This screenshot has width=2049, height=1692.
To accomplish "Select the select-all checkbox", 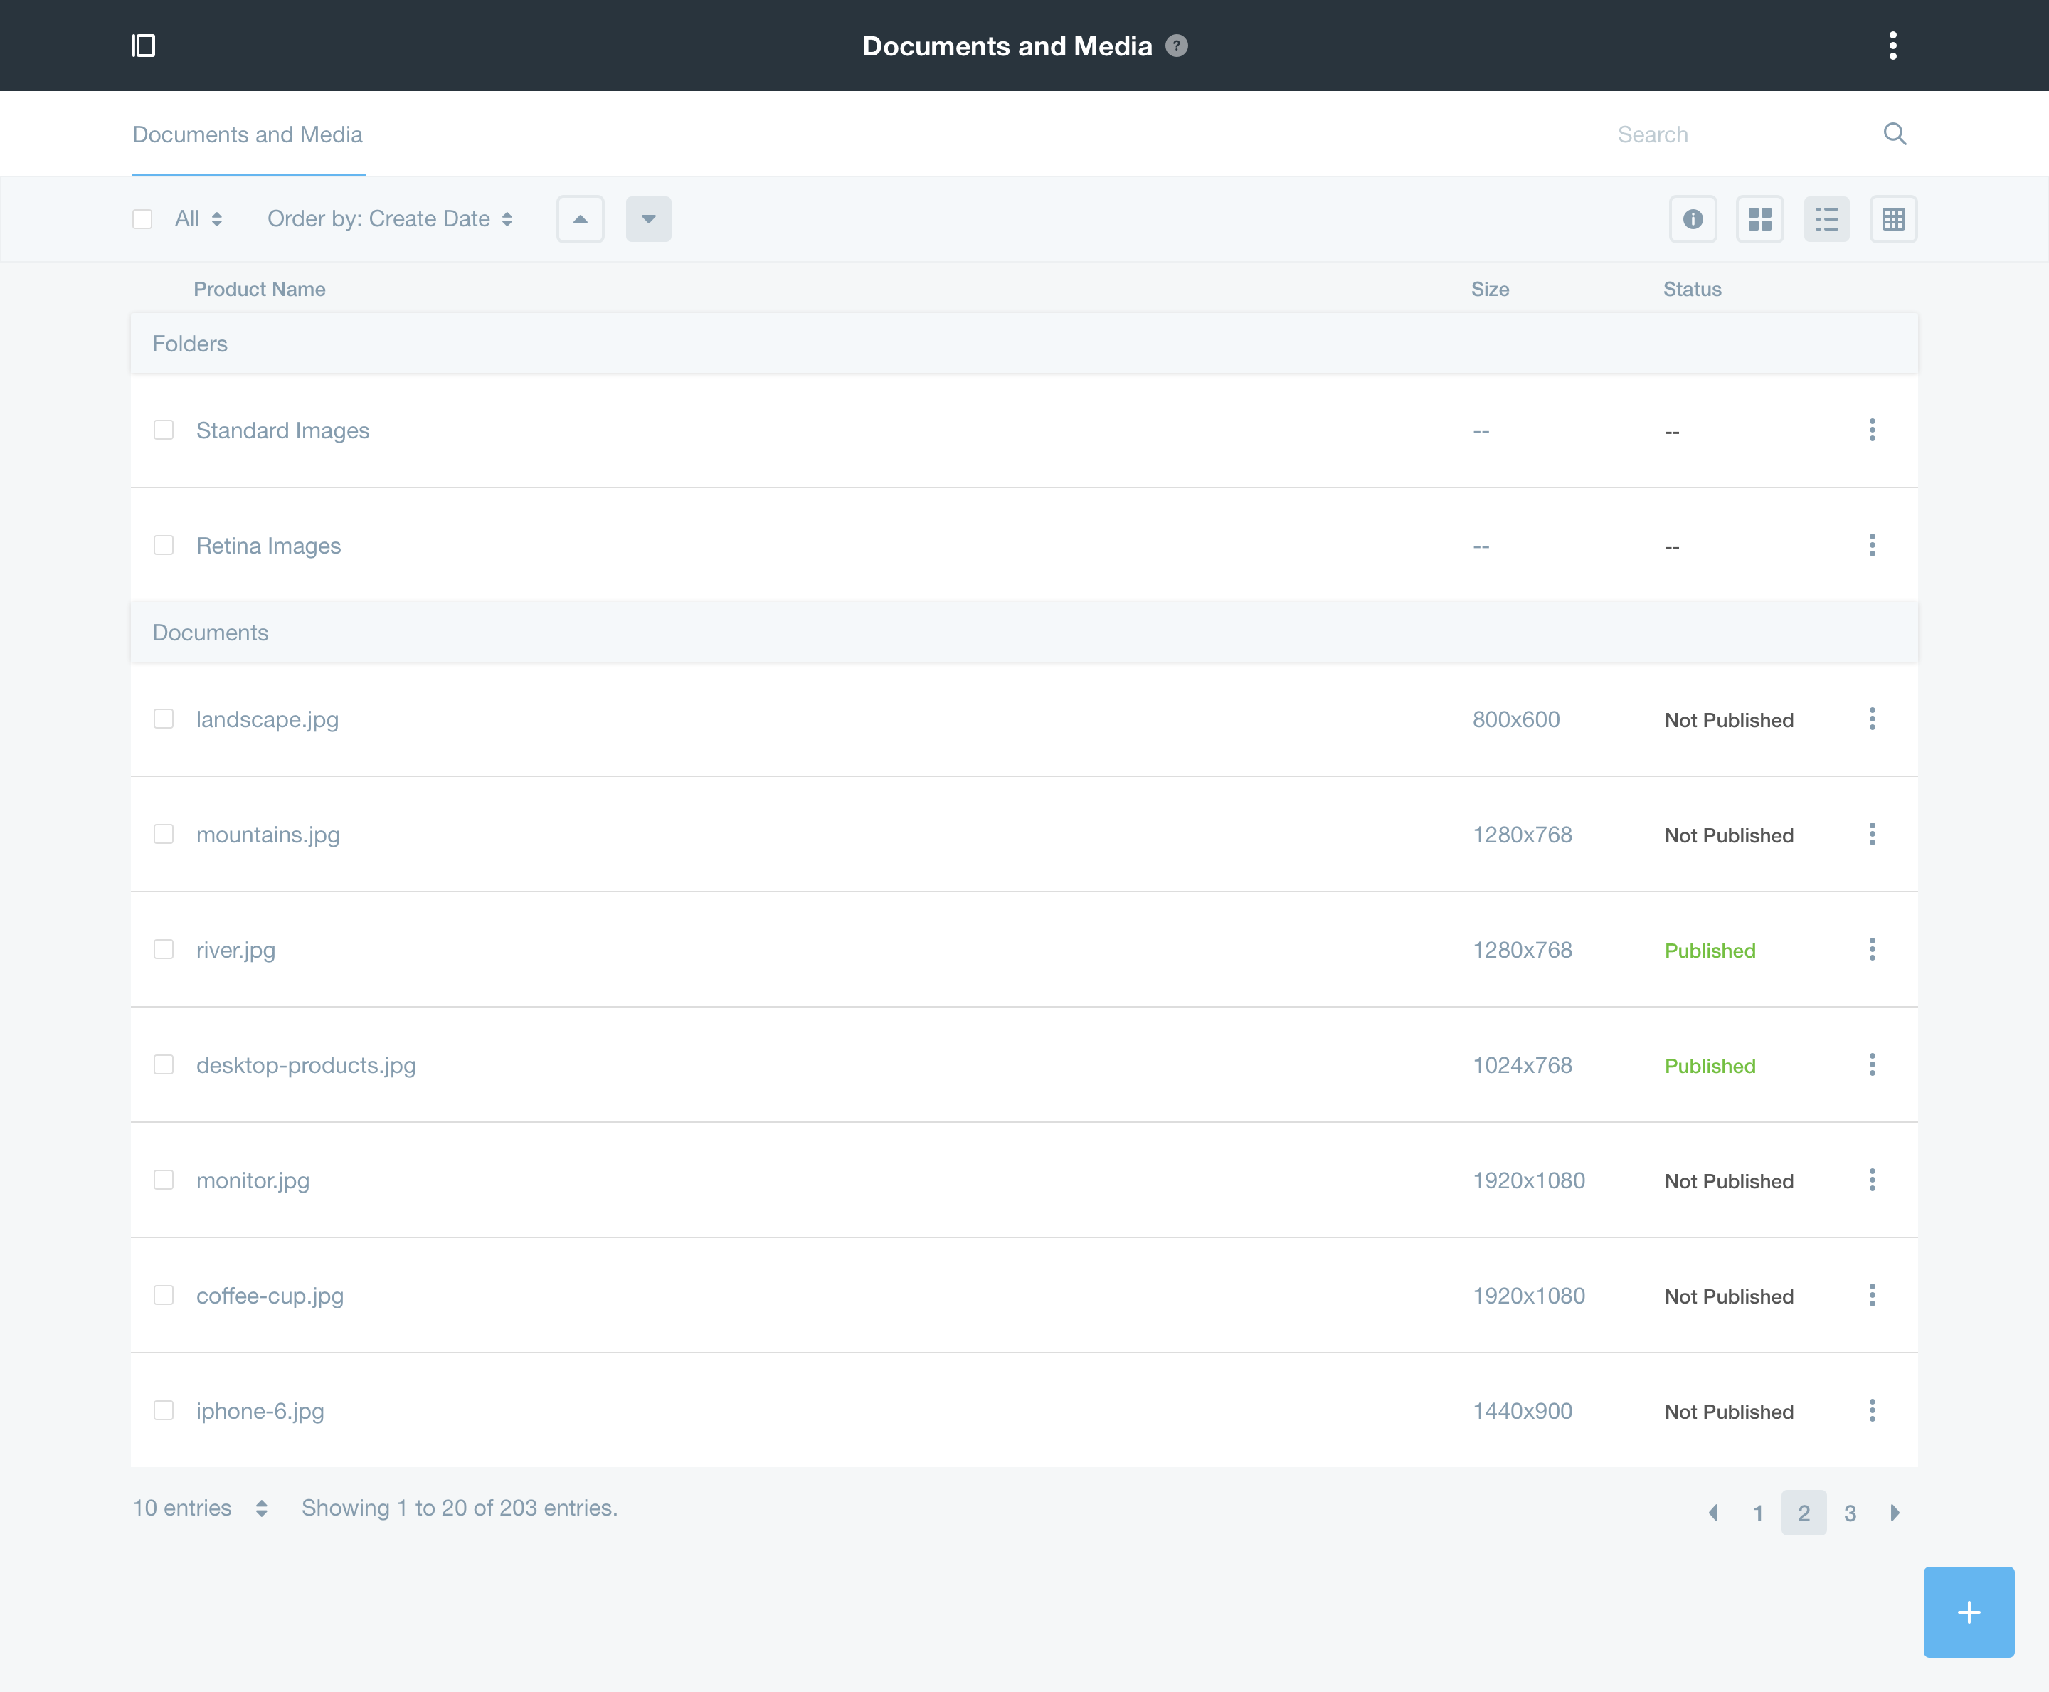I will pos(142,218).
